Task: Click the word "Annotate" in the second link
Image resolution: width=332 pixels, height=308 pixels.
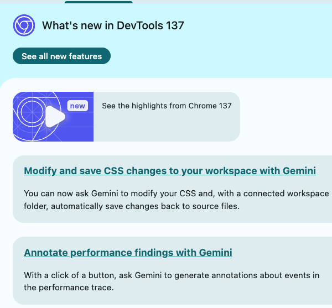Action: coord(45,253)
